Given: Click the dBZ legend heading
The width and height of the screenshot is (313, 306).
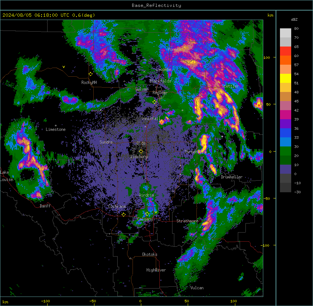Looking at the screenshot, I should tap(294, 20).
